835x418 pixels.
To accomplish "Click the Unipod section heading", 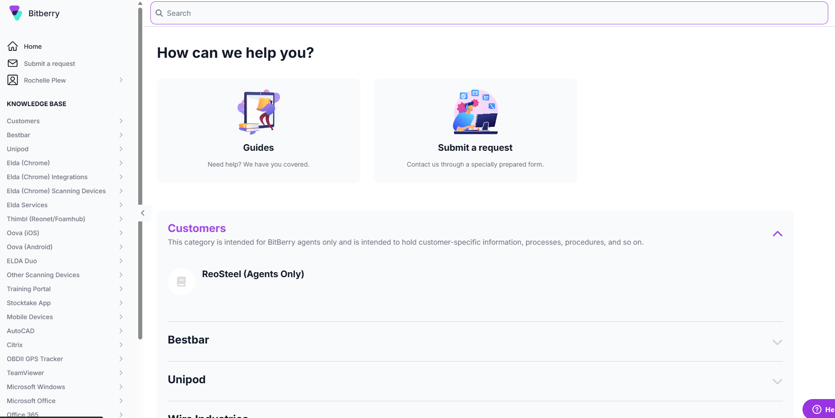I will 187,380.
